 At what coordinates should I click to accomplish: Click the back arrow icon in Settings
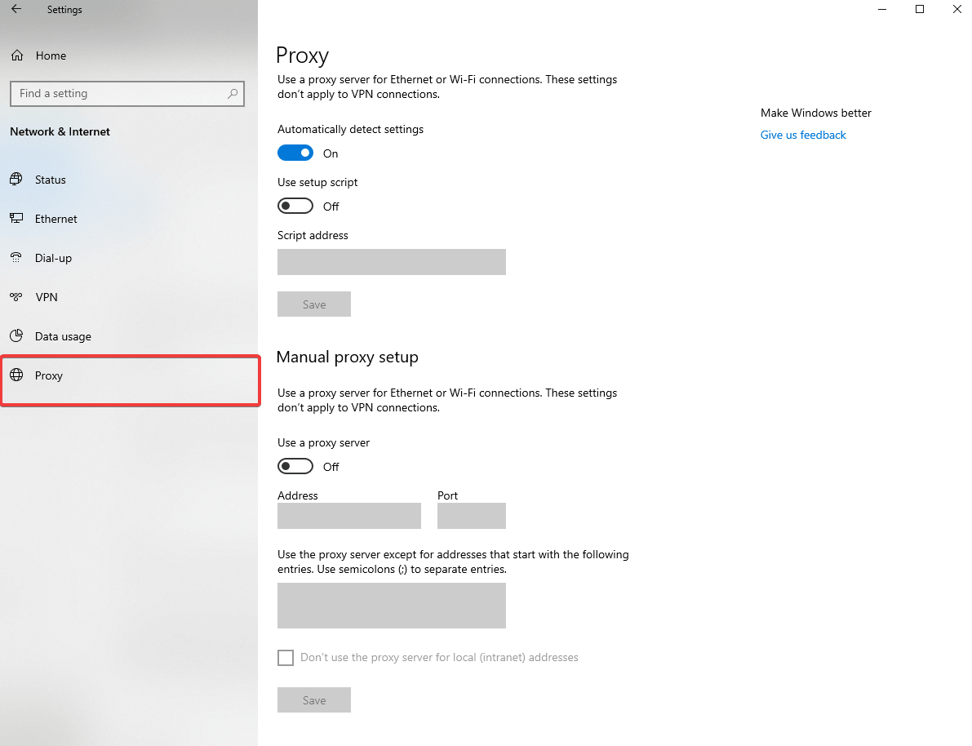[x=16, y=9]
